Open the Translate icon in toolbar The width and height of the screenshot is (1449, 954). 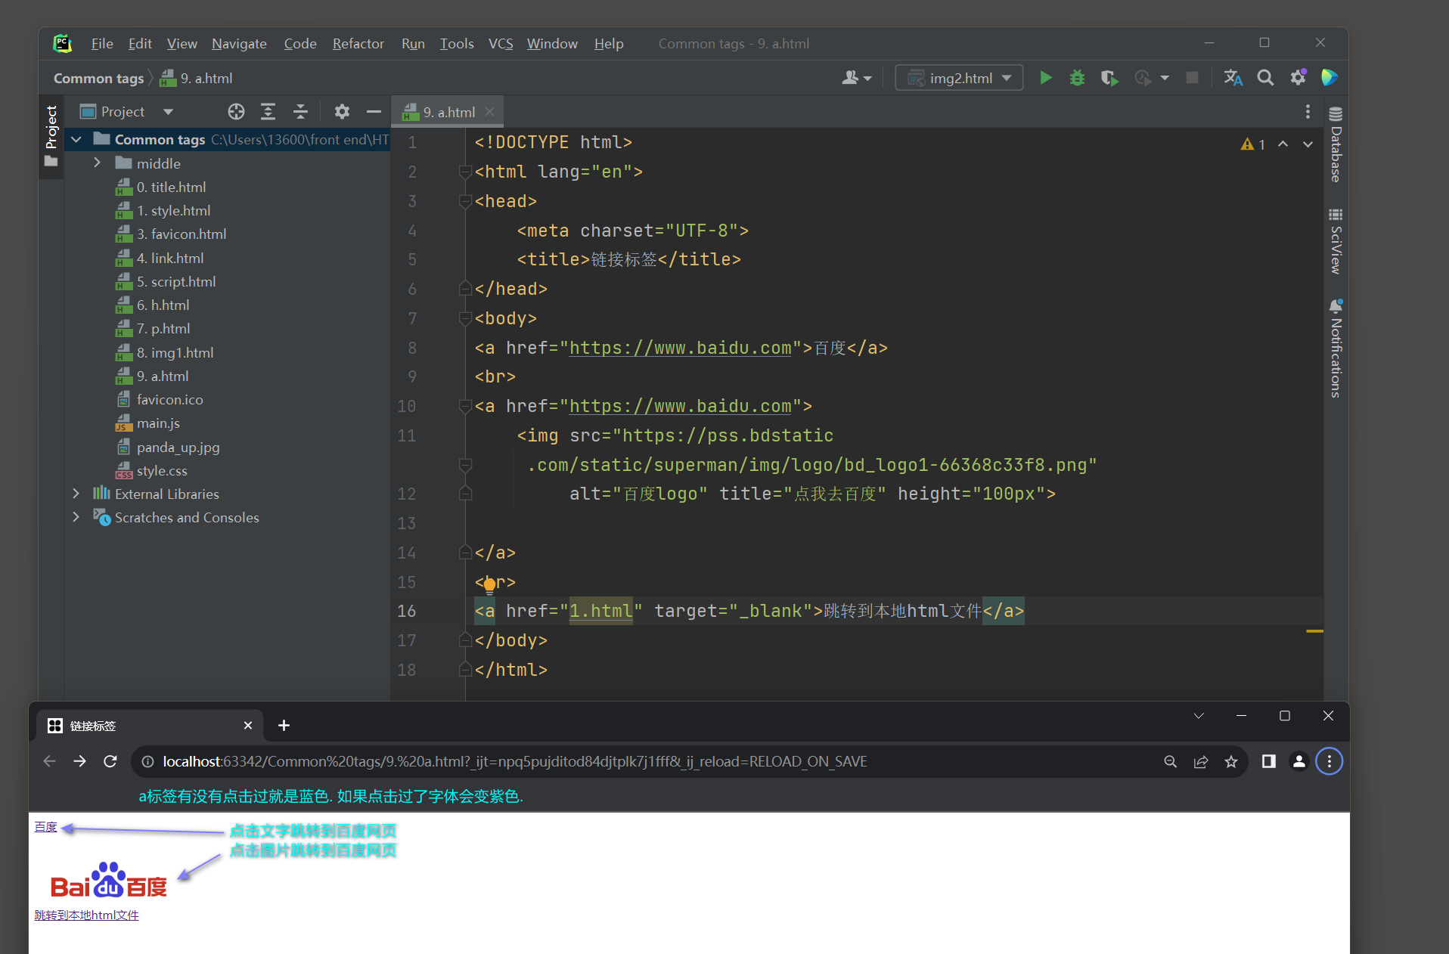coord(1233,78)
